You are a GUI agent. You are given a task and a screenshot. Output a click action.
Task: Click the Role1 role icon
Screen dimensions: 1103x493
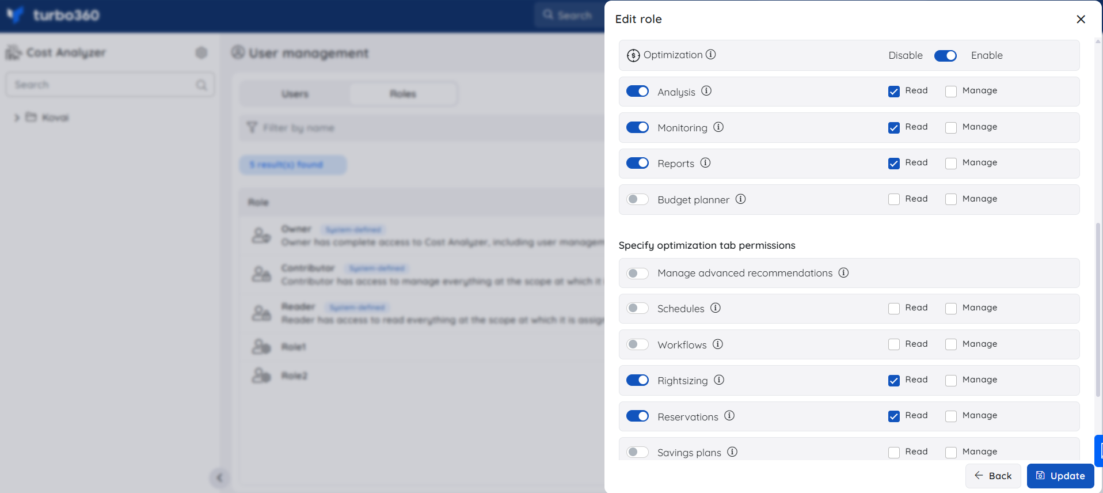261,346
